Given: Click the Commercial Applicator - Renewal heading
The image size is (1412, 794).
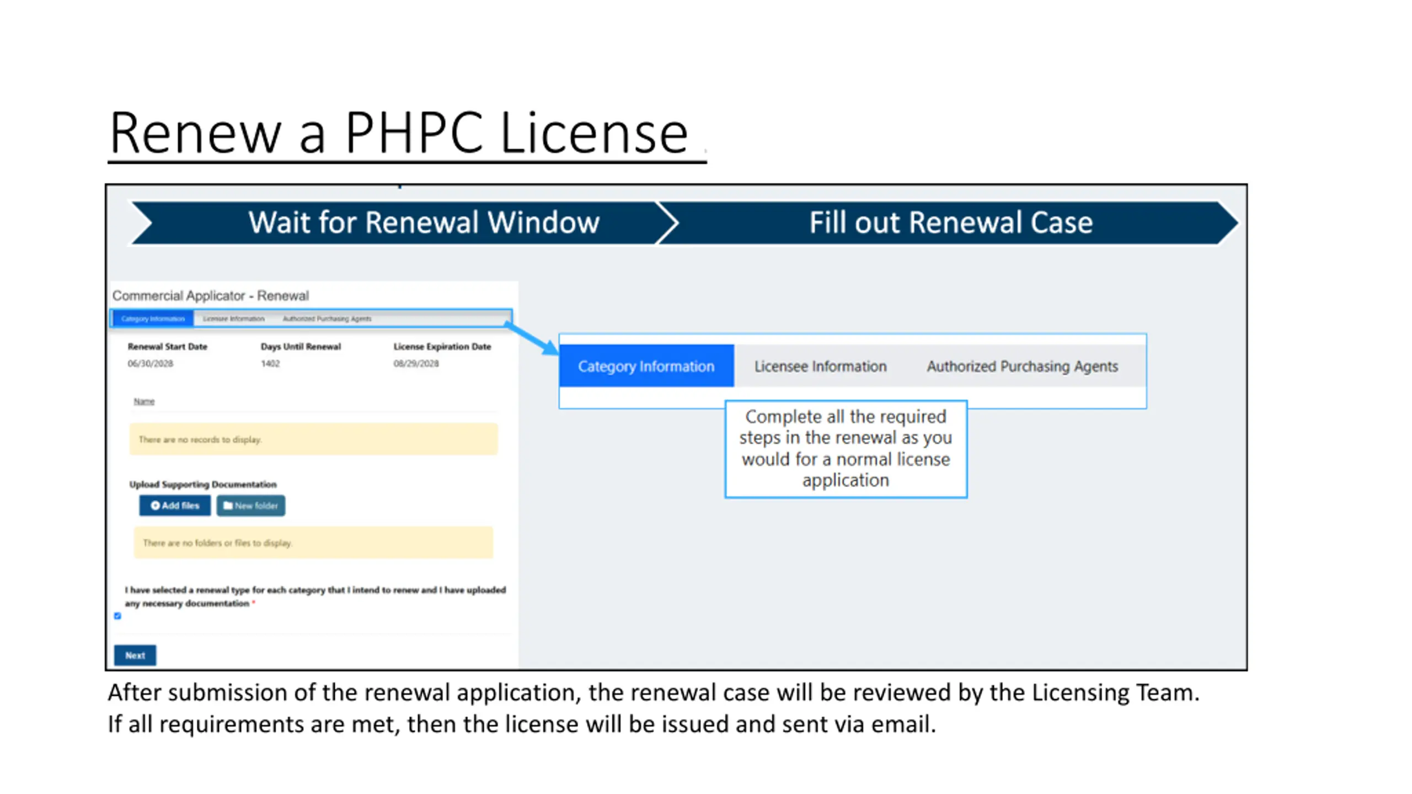Looking at the screenshot, I should [211, 296].
